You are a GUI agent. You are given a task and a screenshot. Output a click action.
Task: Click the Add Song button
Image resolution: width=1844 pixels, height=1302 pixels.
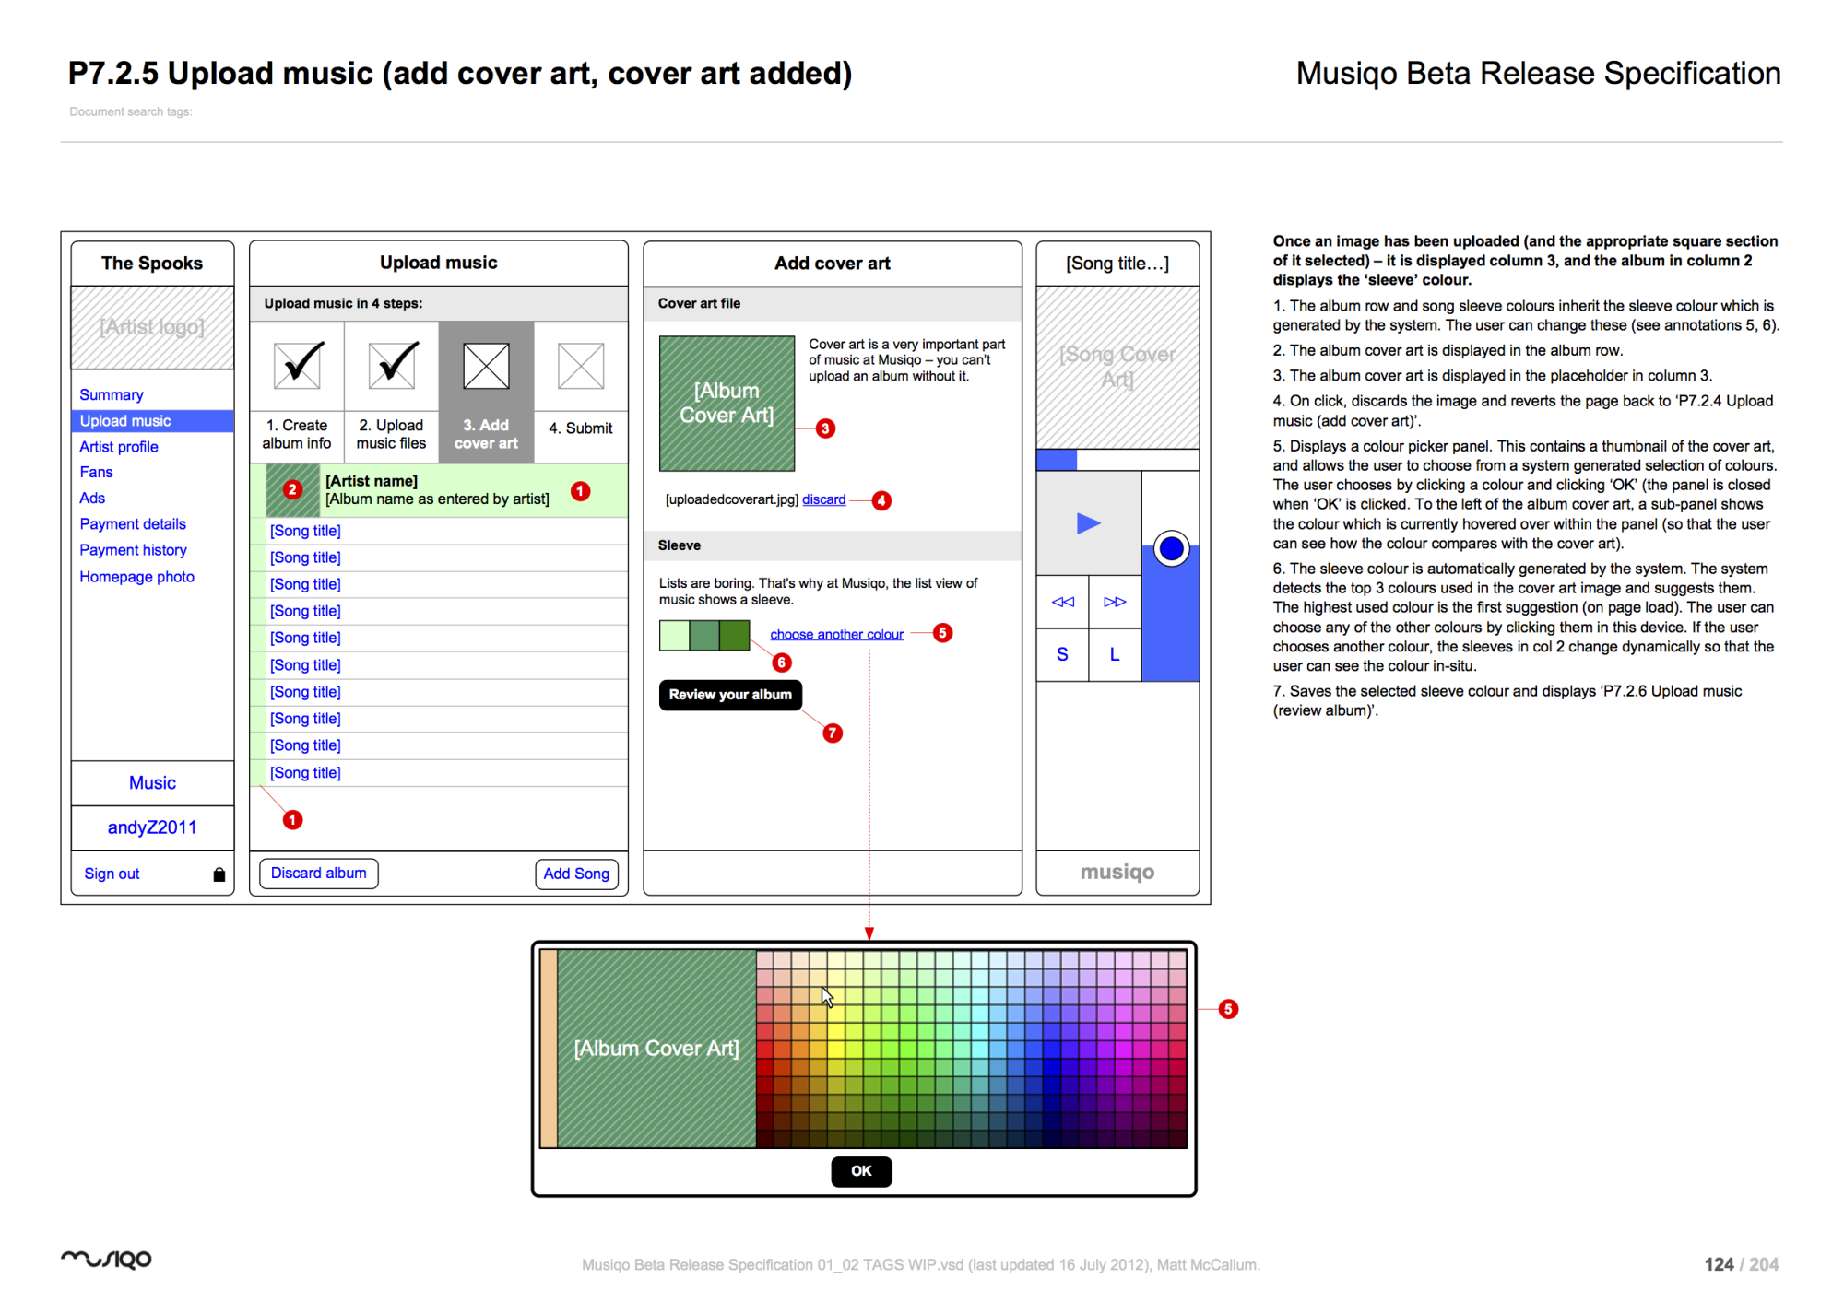coord(576,874)
